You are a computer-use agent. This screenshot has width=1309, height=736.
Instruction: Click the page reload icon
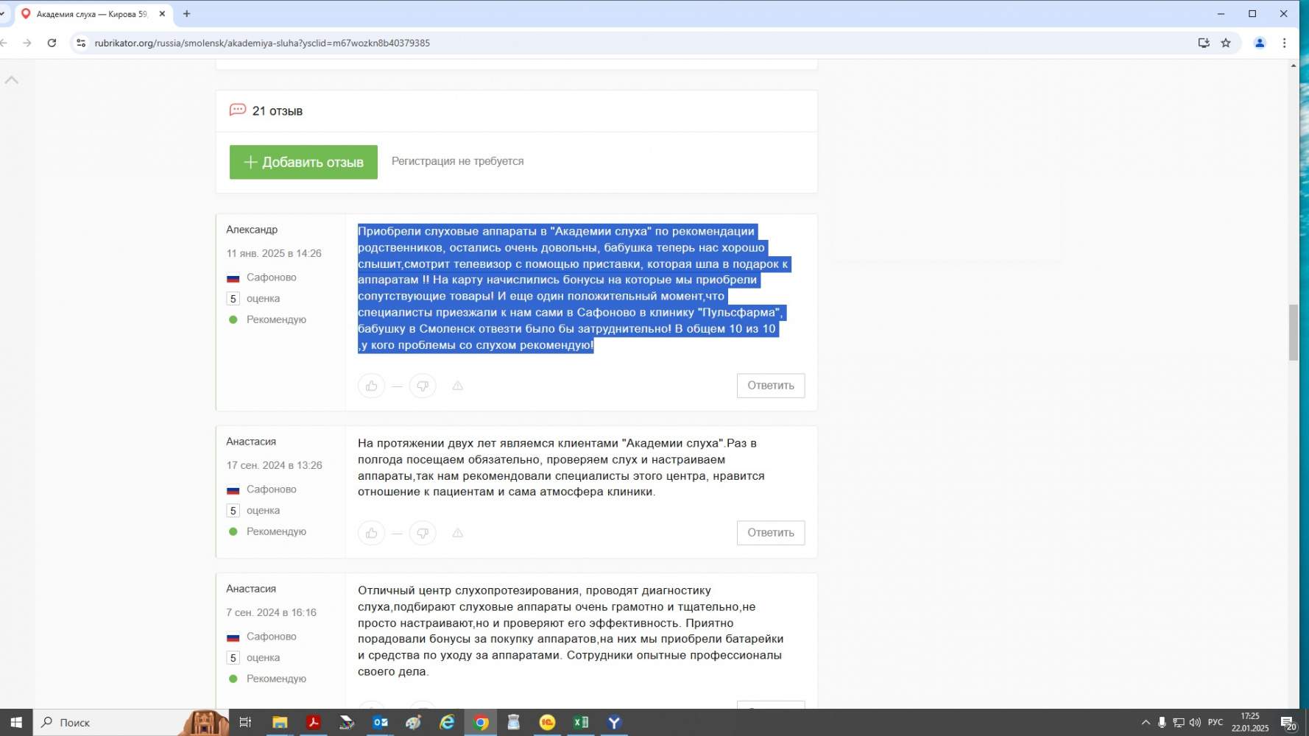52,43
